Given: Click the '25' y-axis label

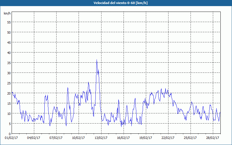Looking at the screenshot, I should [9, 83].
